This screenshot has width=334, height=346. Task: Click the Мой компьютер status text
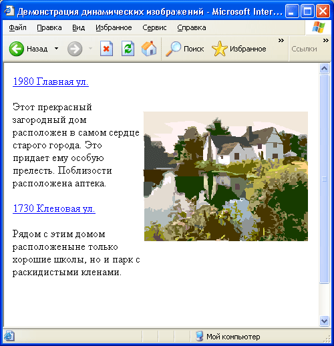[233, 337]
